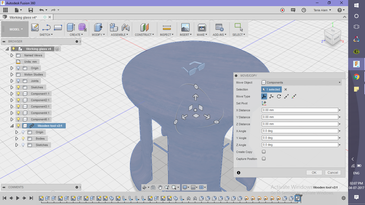Screen dimensions: 365x205
Task: Click the Save disk icon
Action: 31,10
